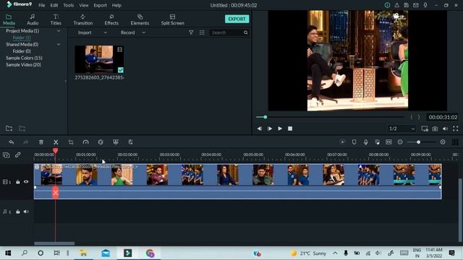The width and height of the screenshot is (463, 260).
Task: Open the Help menu
Action: coord(116,5)
